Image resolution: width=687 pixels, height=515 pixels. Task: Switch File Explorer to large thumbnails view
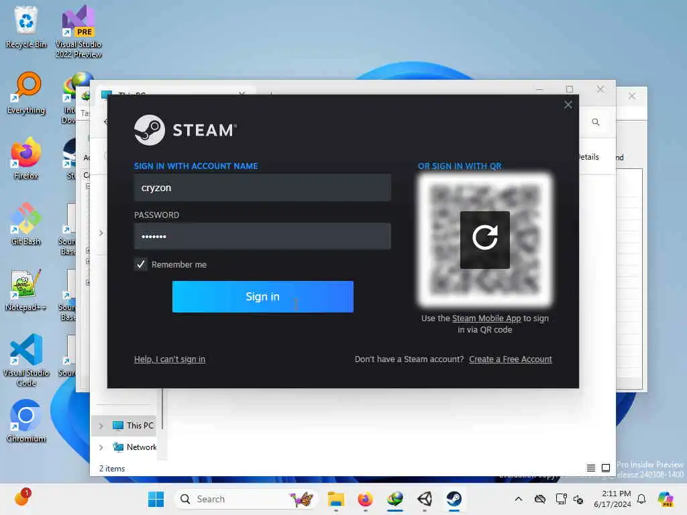click(606, 468)
